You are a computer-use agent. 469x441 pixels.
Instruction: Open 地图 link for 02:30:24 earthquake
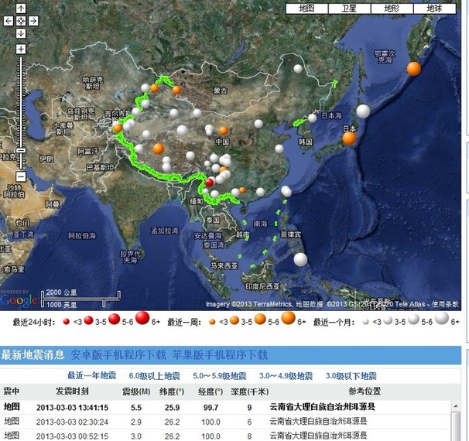coord(12,422)
